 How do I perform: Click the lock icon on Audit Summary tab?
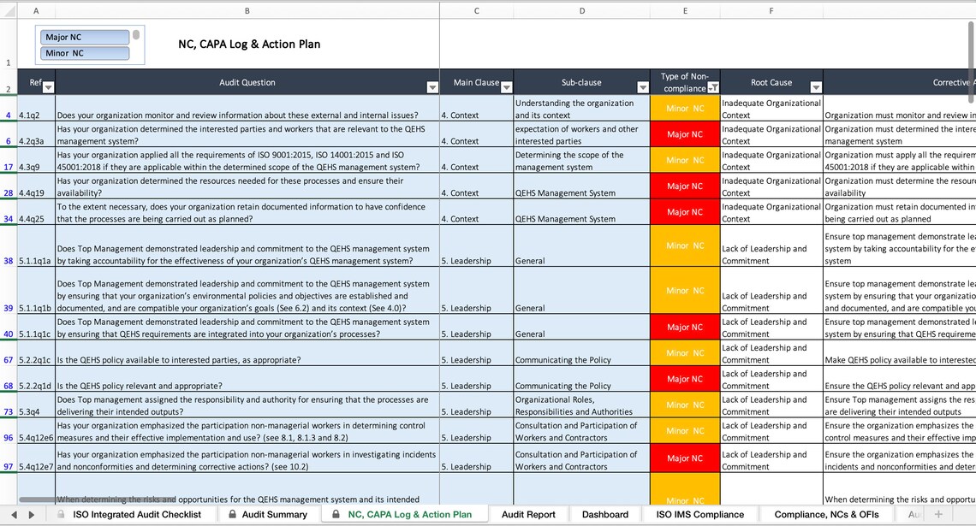[x=231, y=515]
